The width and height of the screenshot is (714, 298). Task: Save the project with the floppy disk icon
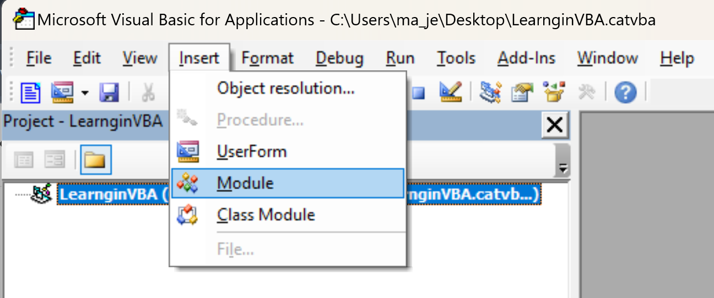point(109,92)
